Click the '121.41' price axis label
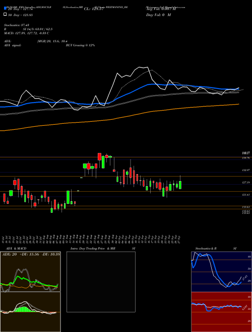The image size is (252, 332). click(x=246, y=194)
